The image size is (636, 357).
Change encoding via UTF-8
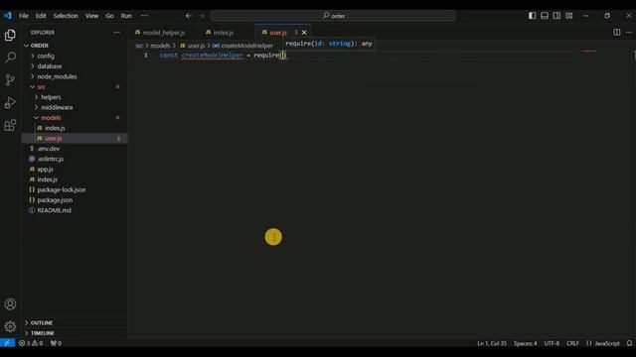coord(552,343)
